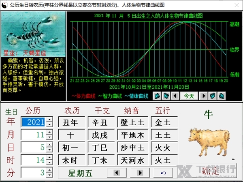Decrease the month value with down spinner
The width and height of the screenshot is (243, 182).
click(x=49, y=137)
